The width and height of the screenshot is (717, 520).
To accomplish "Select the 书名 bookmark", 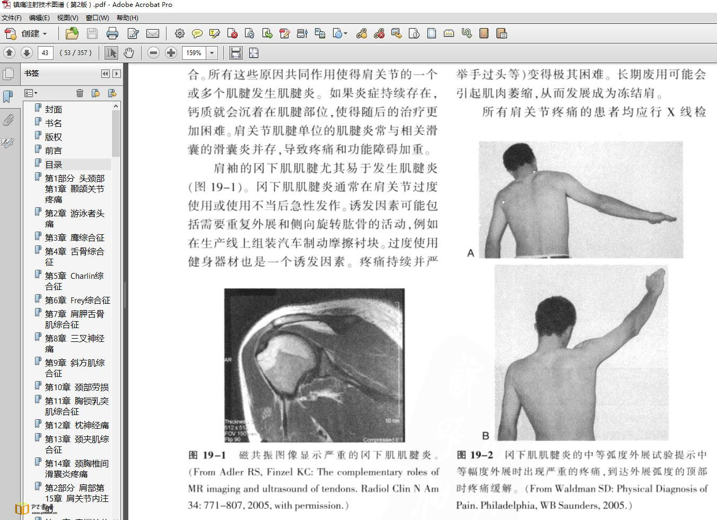I will point(53,123).
